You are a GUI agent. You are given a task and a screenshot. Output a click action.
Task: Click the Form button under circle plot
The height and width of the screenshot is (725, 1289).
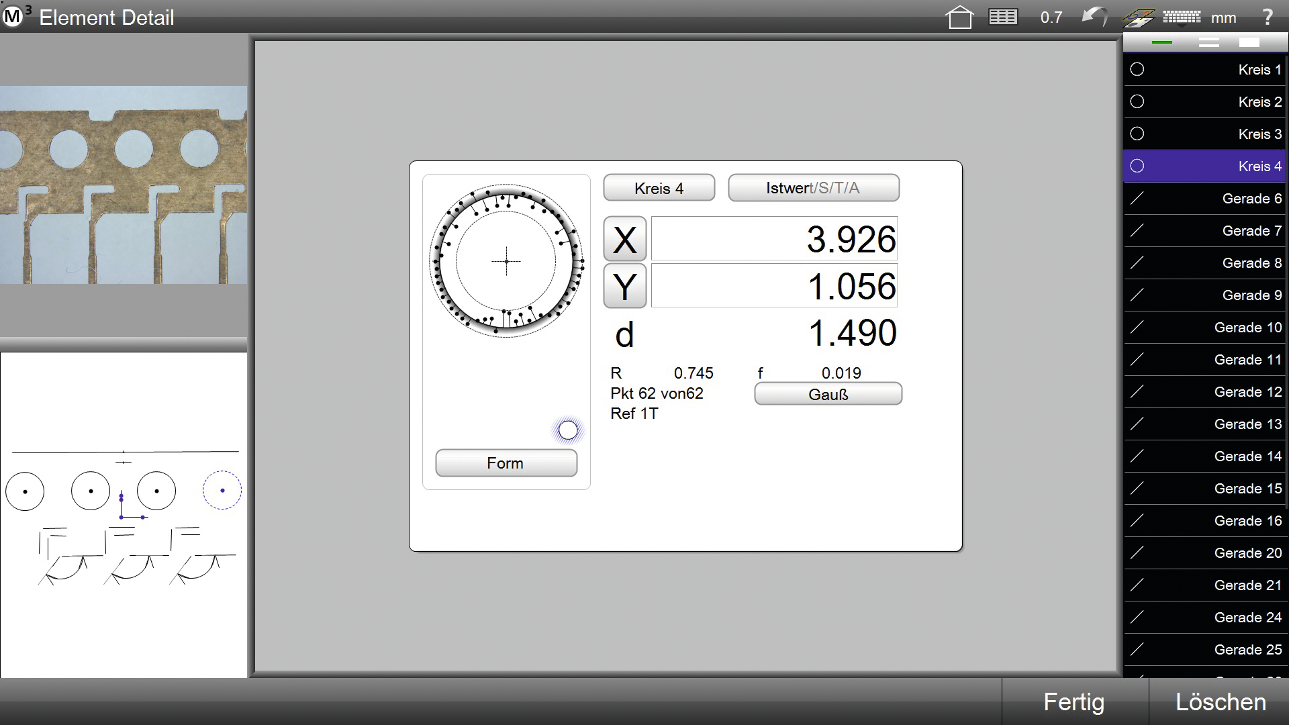[506, 463]
